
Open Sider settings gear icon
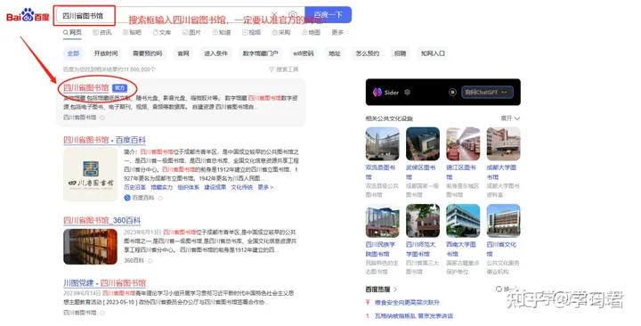pos(407,93)
